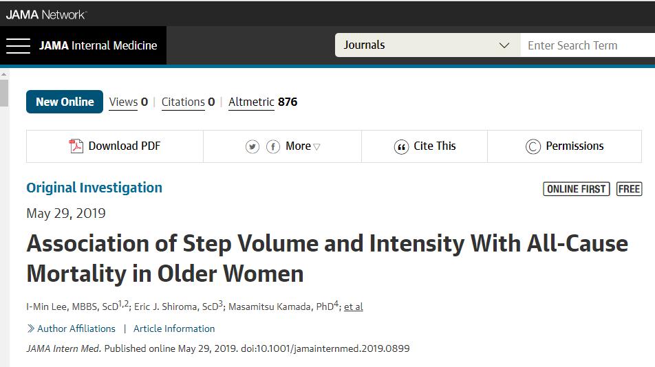
Task: Click the PDF document icon
Action: coord(76,146)
